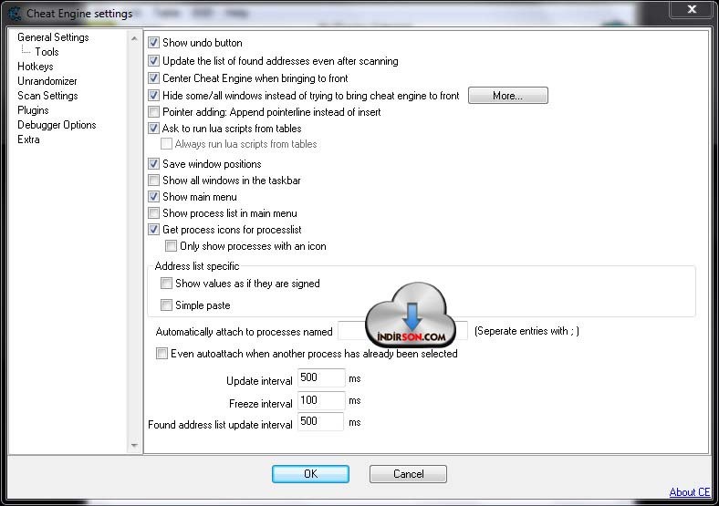Open the More... options button
The image size is (719, 506).
(507, 96)
